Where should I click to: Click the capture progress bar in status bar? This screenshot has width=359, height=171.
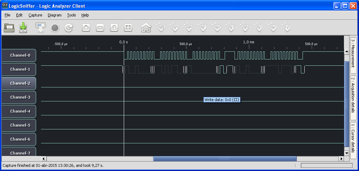click(x=327, y=165)
